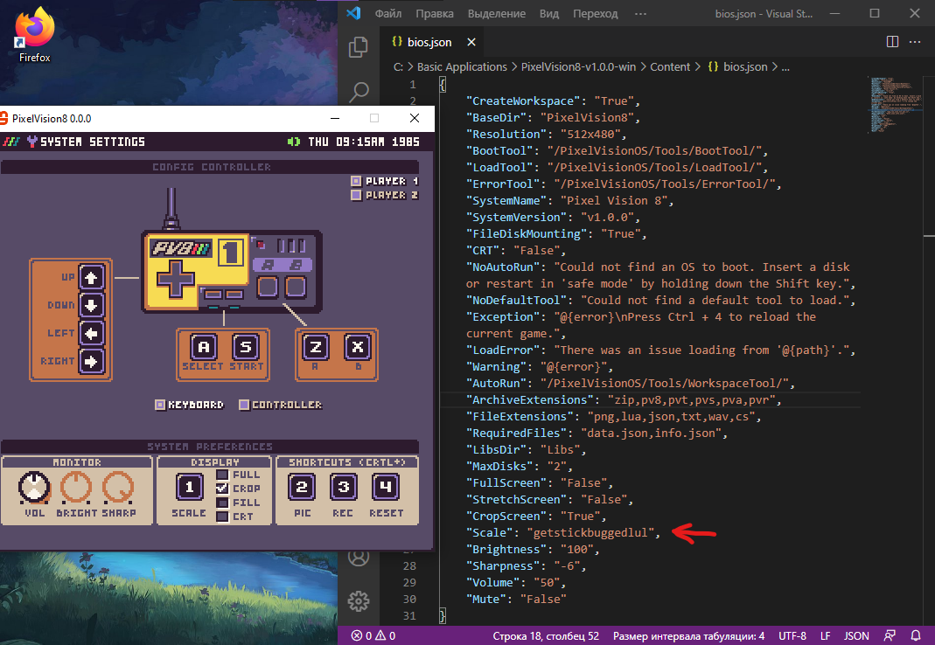Viewport: 935px width, 645px height.
Task: Expand the hidden menus ellipsis in title bar
Action: [640, 13]
